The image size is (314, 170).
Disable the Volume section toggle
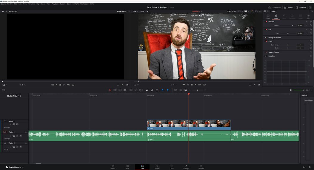pos(266,21)
